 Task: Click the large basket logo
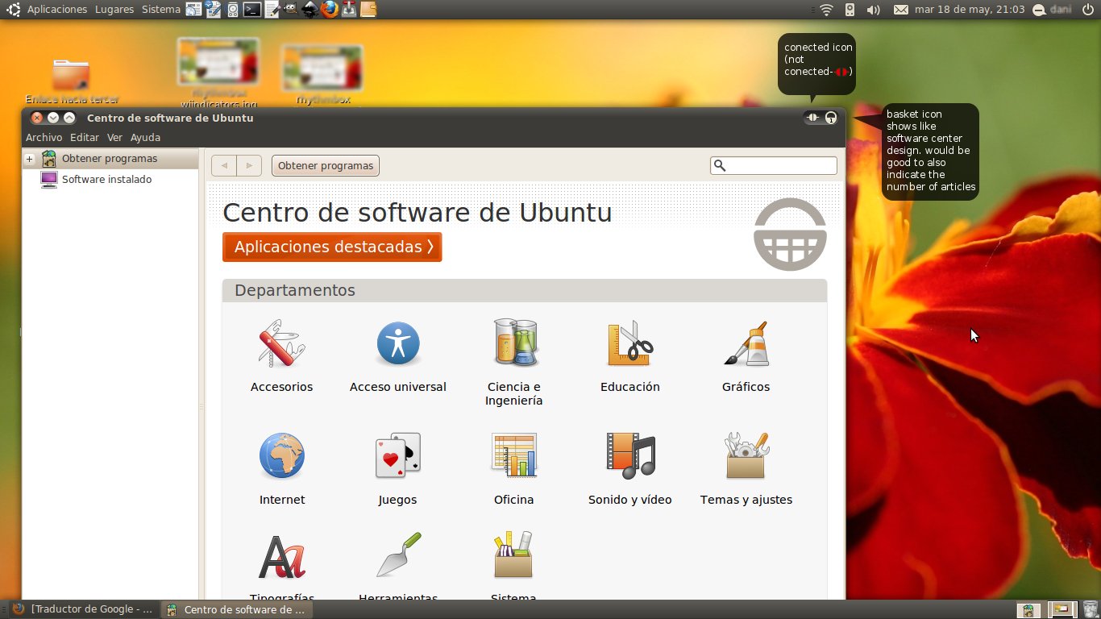point(790,235)
